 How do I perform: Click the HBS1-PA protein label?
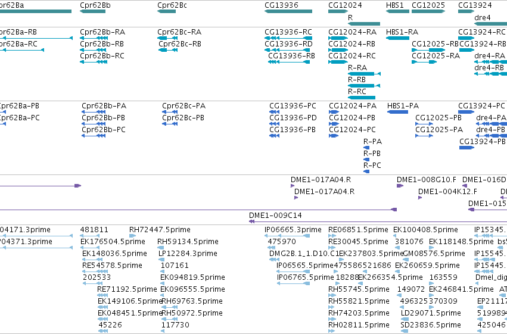click(403, 106)
